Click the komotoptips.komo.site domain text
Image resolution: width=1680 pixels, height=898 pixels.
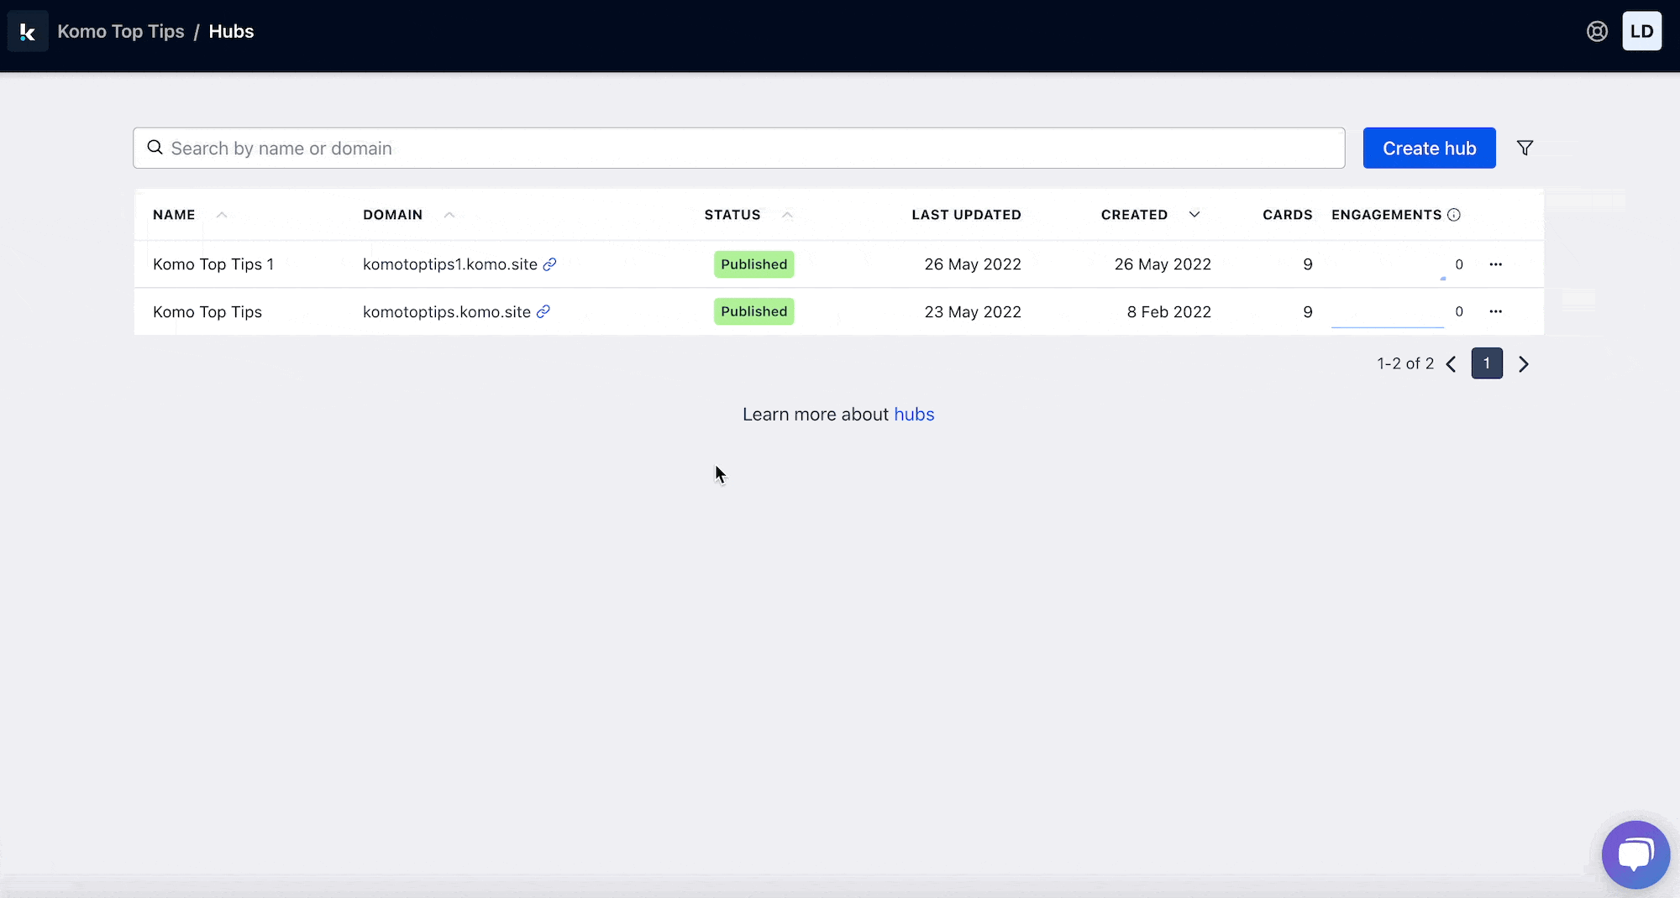point(447,312)
